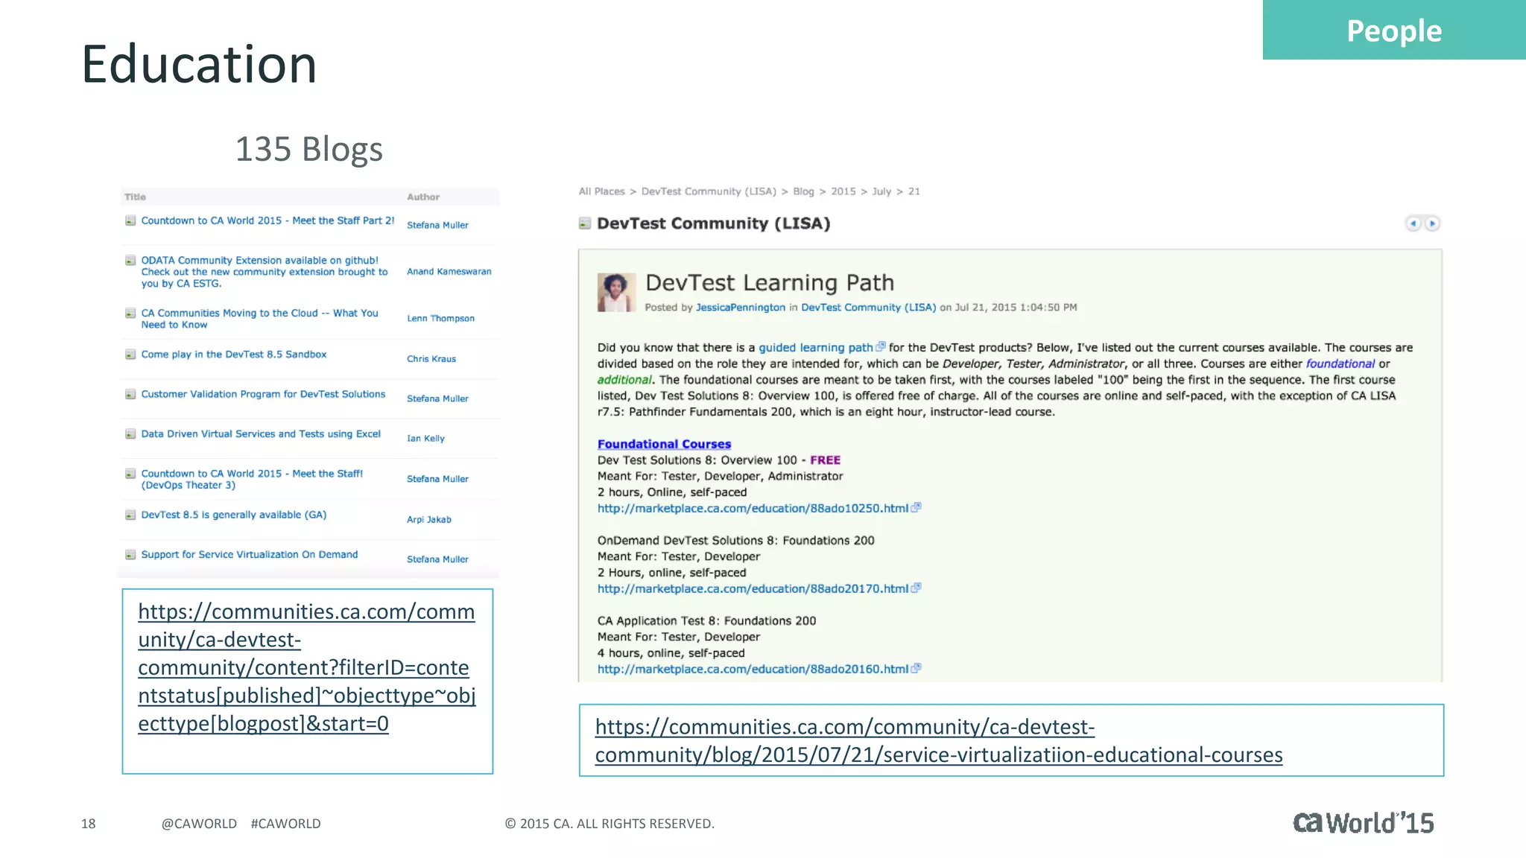Click blog icon beside CA Communities Moving to Cloud
Viewport: 1526px width, 858px height.
point(130,314)
